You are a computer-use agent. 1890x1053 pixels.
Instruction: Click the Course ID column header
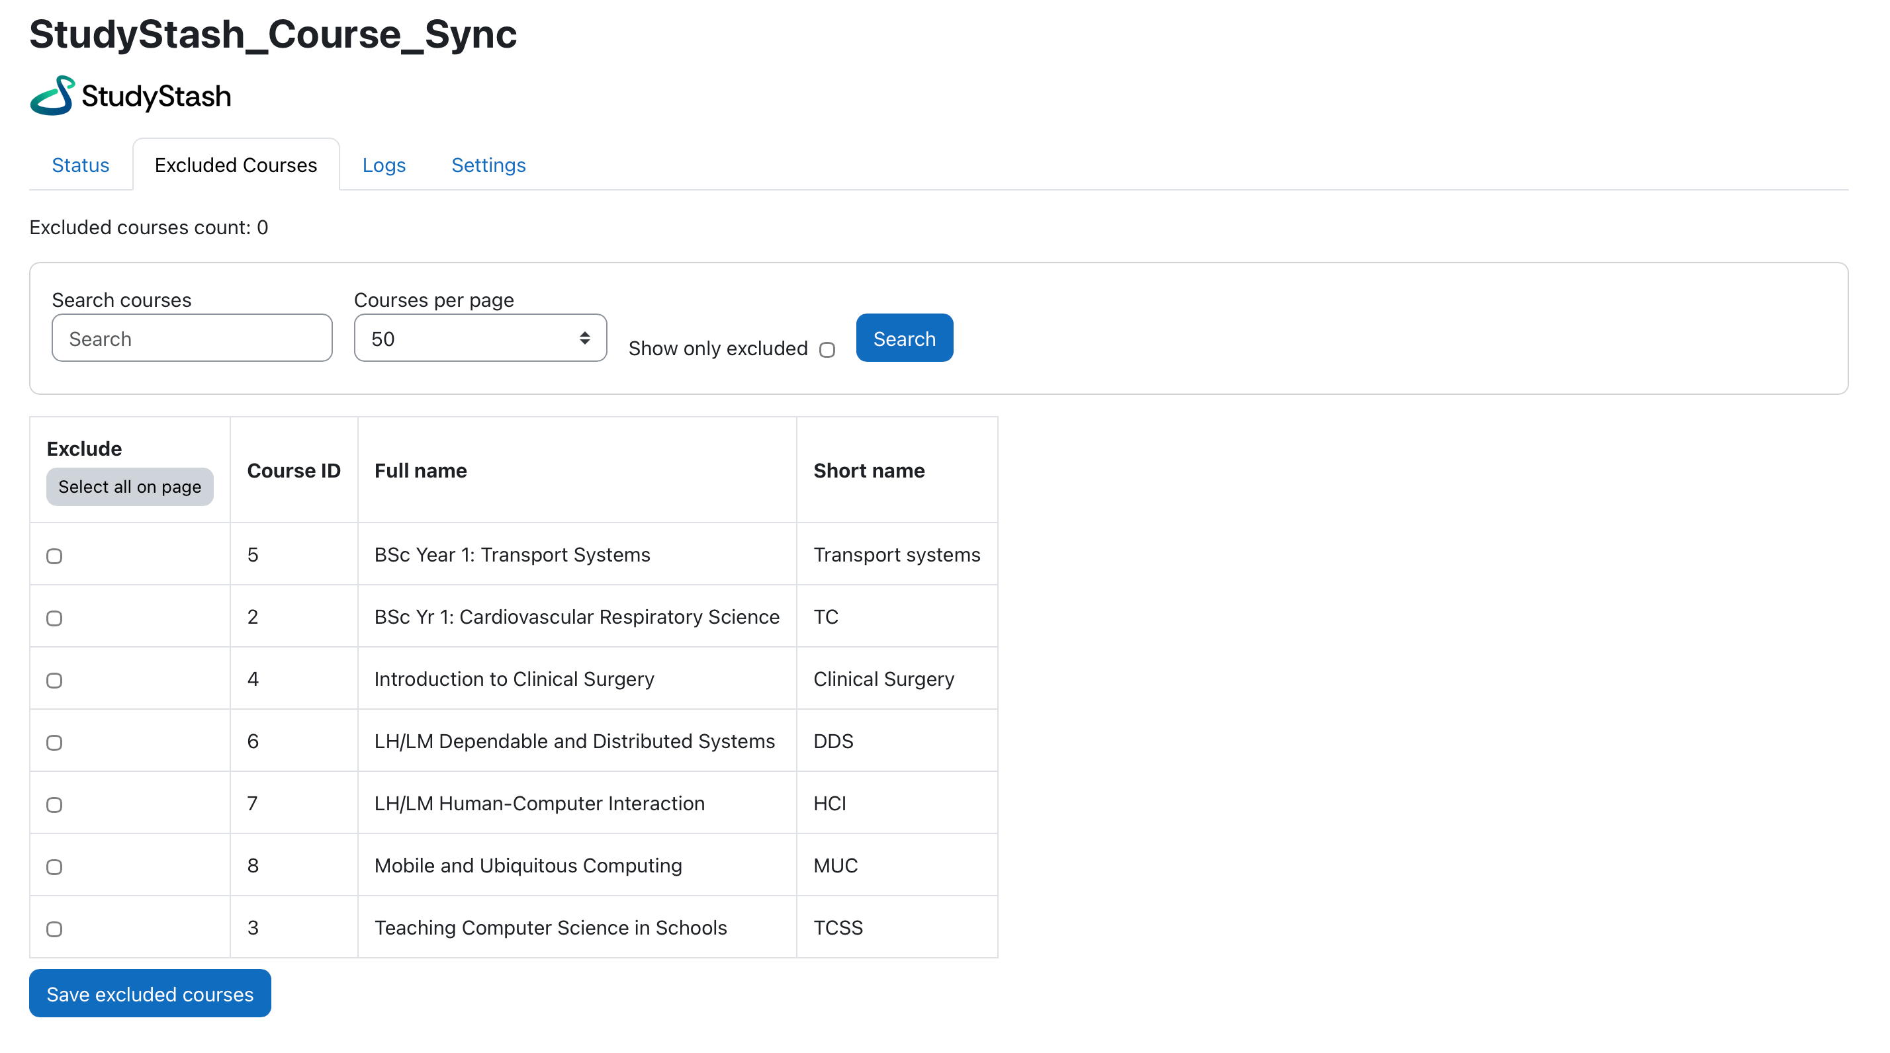293,471
